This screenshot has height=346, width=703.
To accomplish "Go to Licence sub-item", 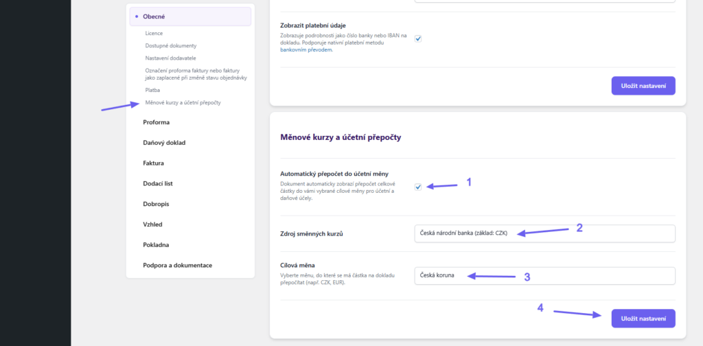I will pyautogui.click(x=154, y=33).
